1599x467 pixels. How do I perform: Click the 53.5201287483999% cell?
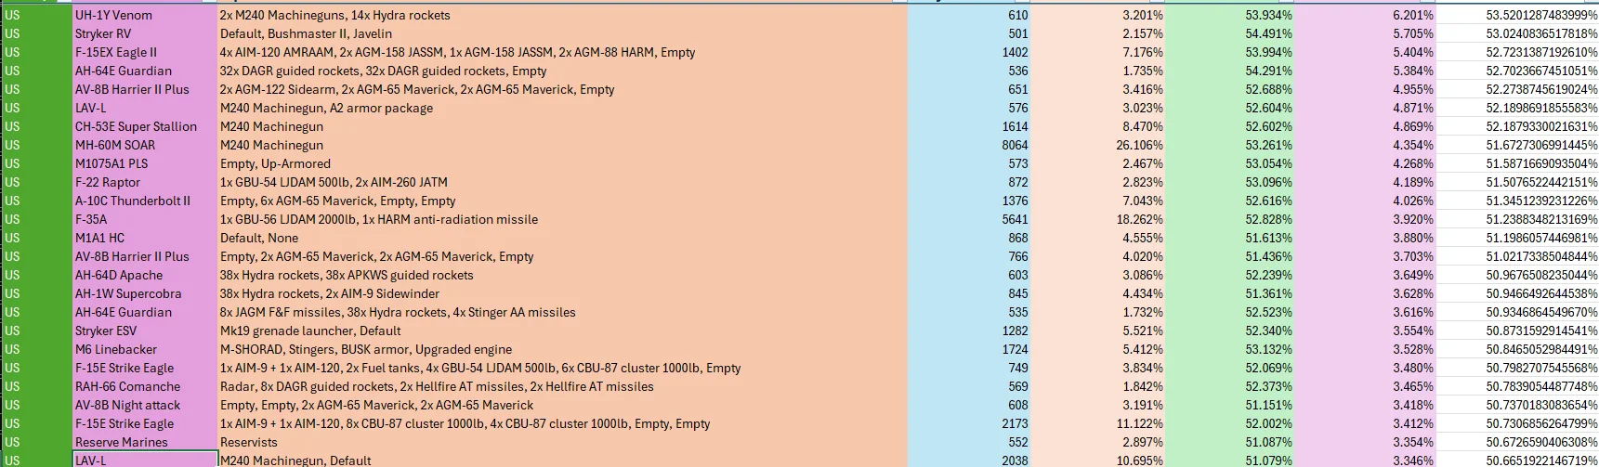[1518, 15]
